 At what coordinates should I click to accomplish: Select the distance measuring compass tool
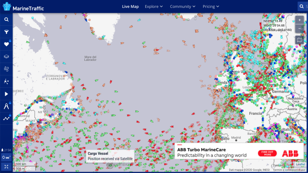click(x=6, y=106)
